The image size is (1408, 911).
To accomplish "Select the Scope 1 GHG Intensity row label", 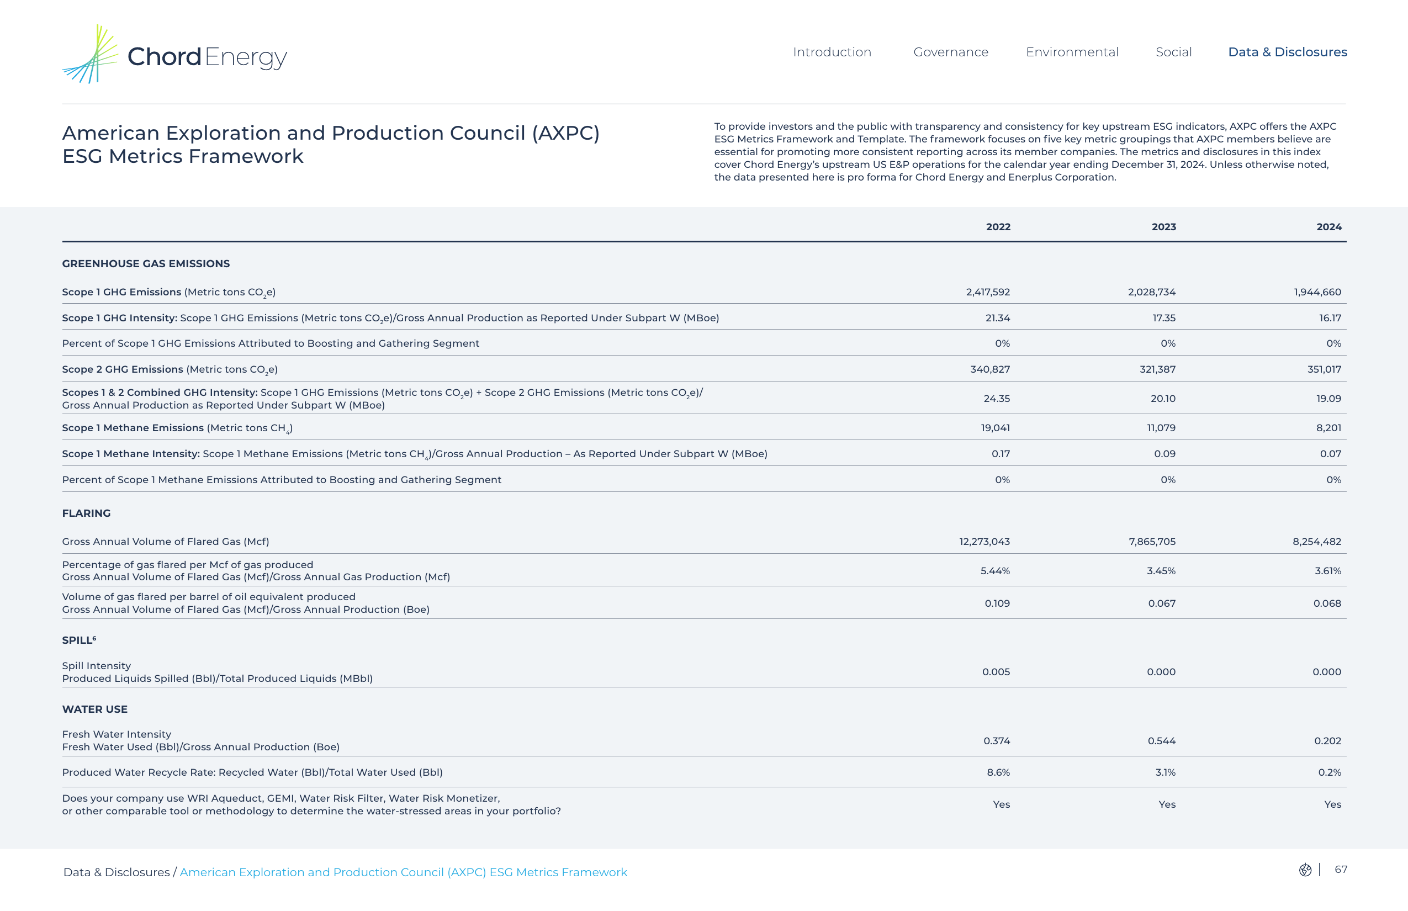I will (x=390, y=318).
